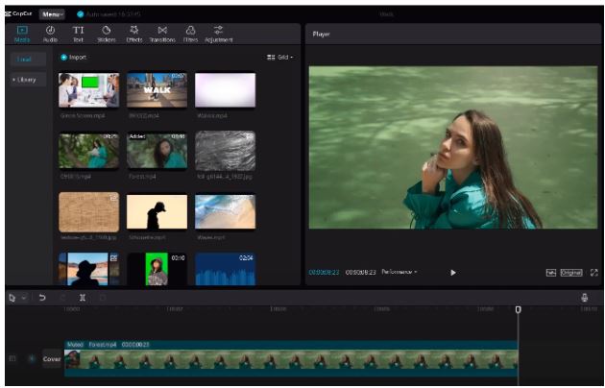605x388 pixels.
Task: Toggle the track mute speaker icon
Action: (x=32, y=358)
